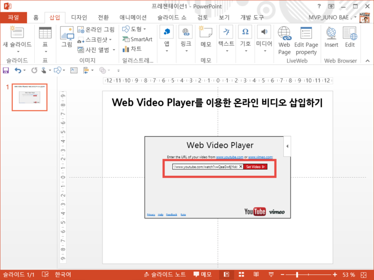Click the Set Video button
Image resolution: width=374 pixels, height=280 pixels.
[255, 167]
